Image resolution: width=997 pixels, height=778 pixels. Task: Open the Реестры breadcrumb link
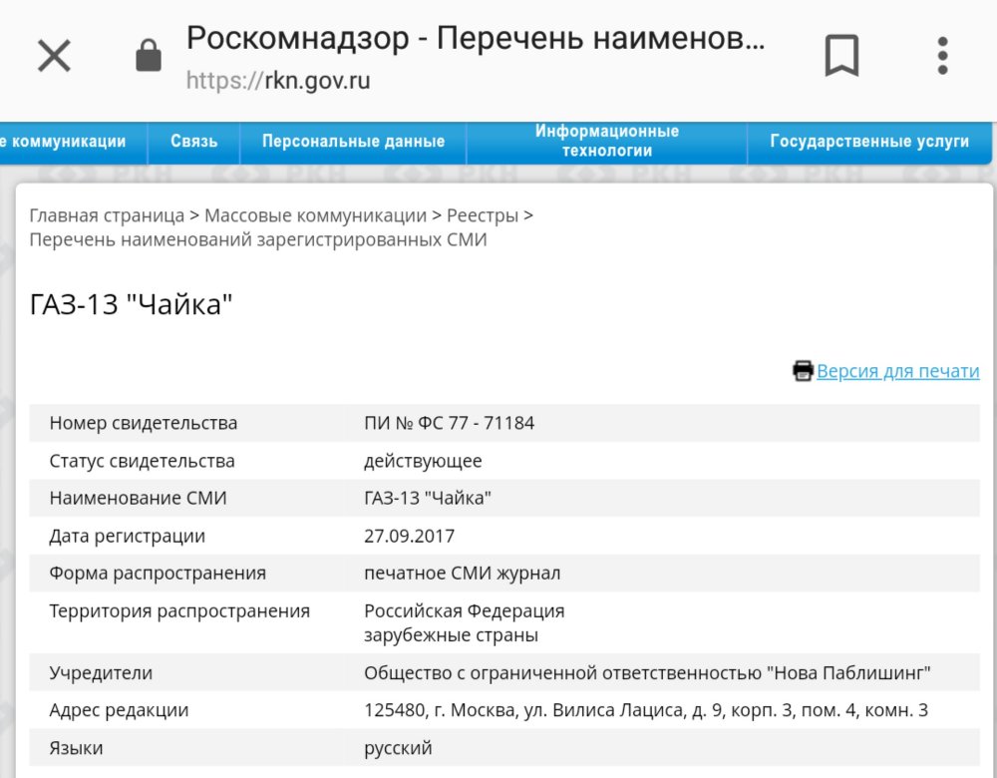(483, 215)
